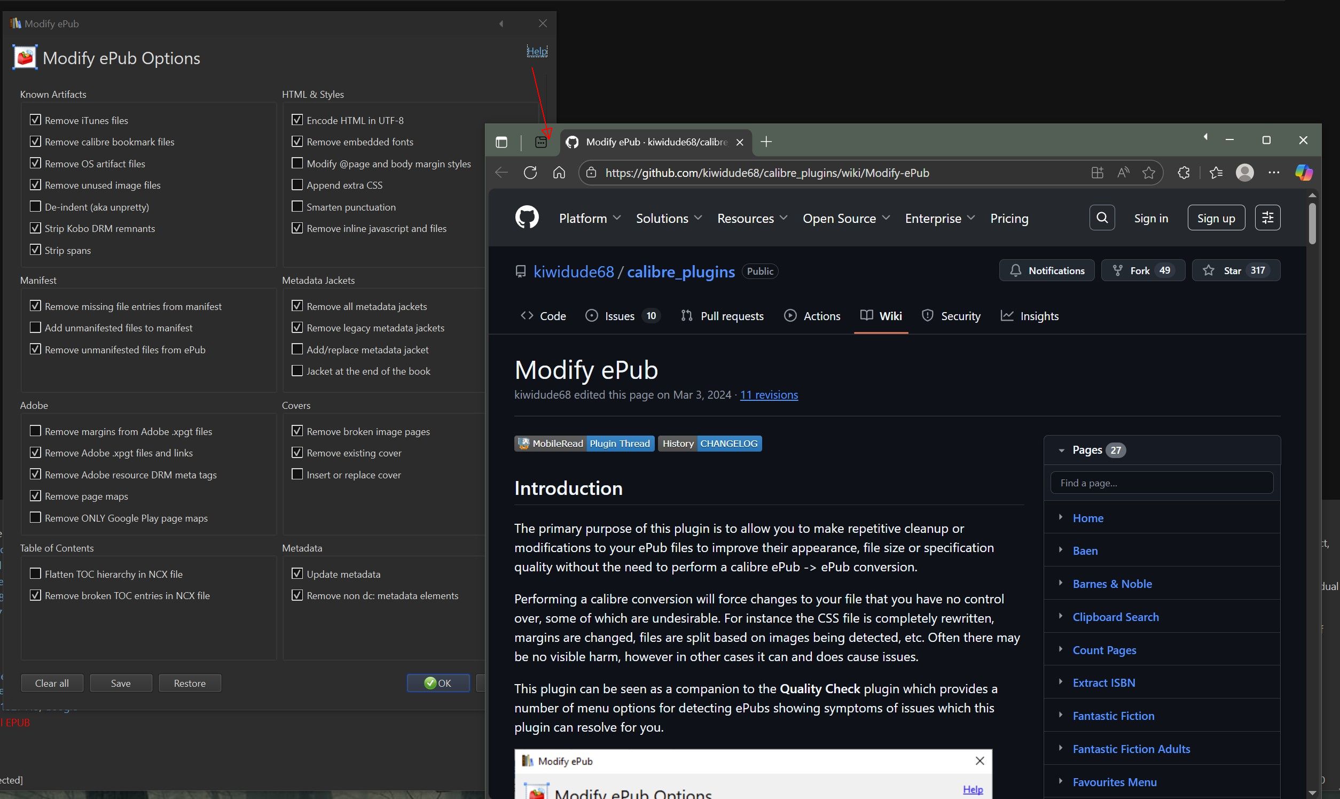Open the History CHANGELOG badge
1340x799 pixels.
710,444
